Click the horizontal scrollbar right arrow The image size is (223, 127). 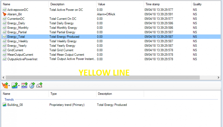click(219, 77)
